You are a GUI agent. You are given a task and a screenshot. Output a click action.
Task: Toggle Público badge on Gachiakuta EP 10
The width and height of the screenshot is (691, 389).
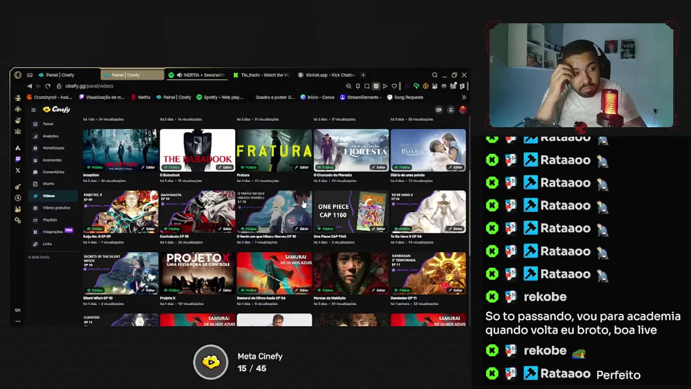(172, 229)
